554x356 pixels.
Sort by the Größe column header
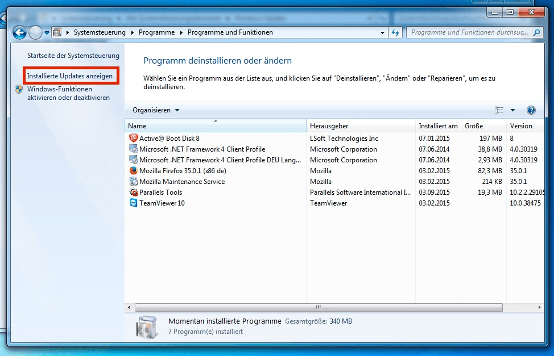483,126
